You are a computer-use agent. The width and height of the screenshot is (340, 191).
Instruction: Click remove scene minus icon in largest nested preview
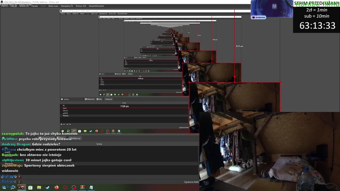[64, 124]
